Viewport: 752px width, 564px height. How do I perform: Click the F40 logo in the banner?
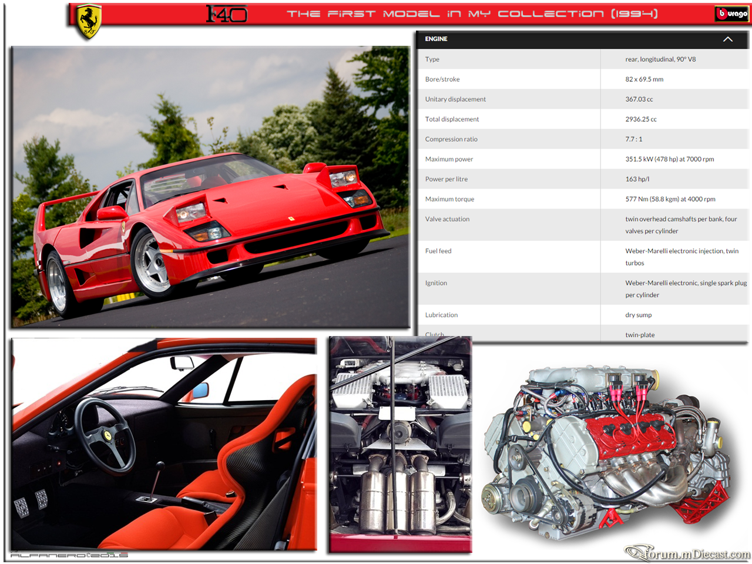(227, 14)
